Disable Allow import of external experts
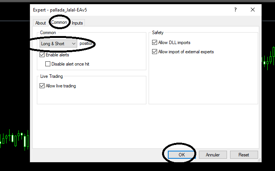The height and width of the screenshot is (171, 275). coord(154,52)
